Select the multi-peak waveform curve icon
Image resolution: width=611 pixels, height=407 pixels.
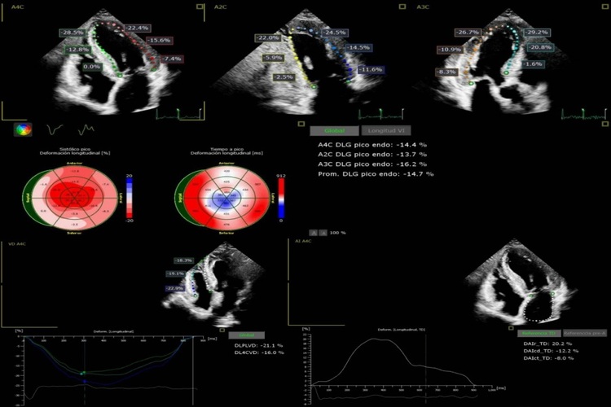[86, 129]
